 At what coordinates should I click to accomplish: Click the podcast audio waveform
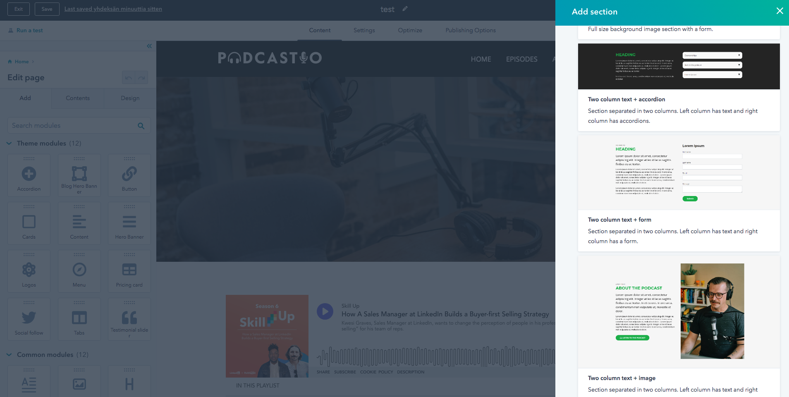point(436,356)
